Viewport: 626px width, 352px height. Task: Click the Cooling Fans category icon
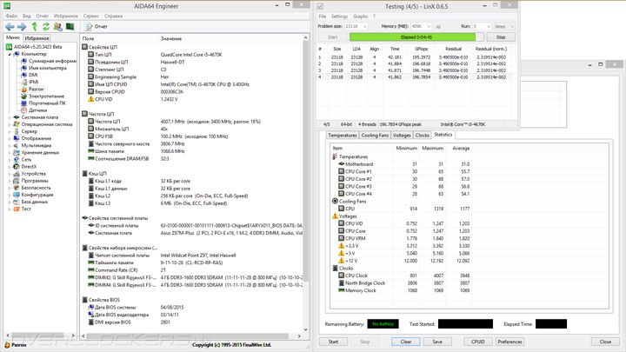336,201
